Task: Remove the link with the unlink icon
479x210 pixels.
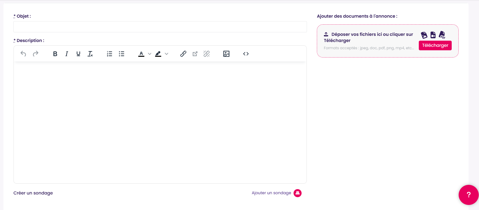Action: (207, 54)
